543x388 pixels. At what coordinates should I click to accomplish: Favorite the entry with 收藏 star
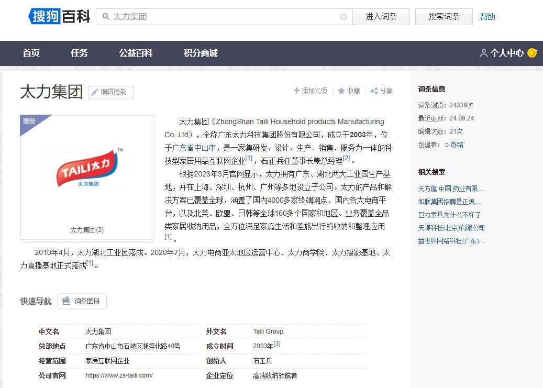click(x=349, y=91)
